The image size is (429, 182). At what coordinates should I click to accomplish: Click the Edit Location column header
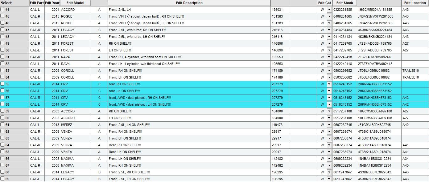coord(415,3)
